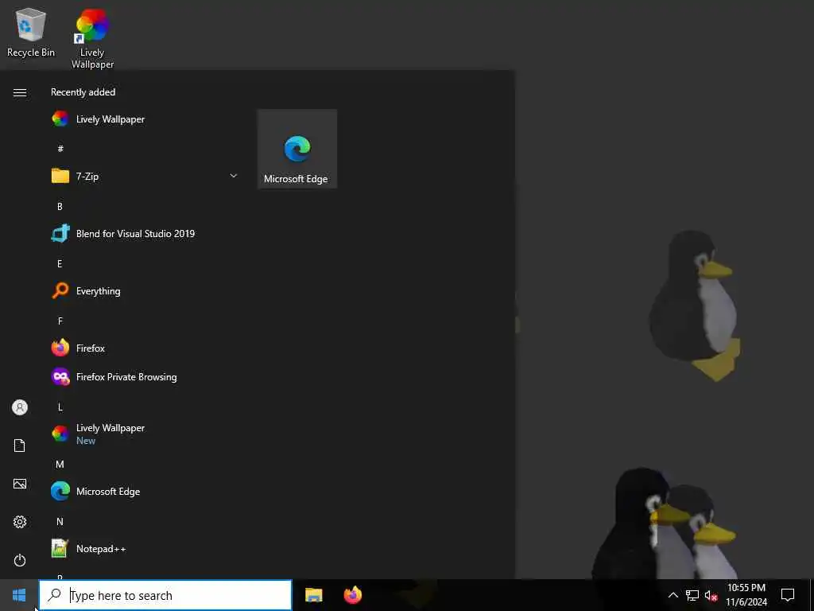
Task: Click the N letter group header
Action: [x=60, y=522]
